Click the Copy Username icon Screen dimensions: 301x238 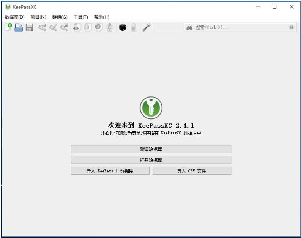pos(77,27)
